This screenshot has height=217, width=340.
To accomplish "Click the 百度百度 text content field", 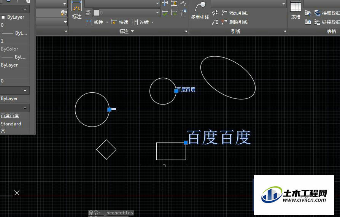I will pos(15,116).
